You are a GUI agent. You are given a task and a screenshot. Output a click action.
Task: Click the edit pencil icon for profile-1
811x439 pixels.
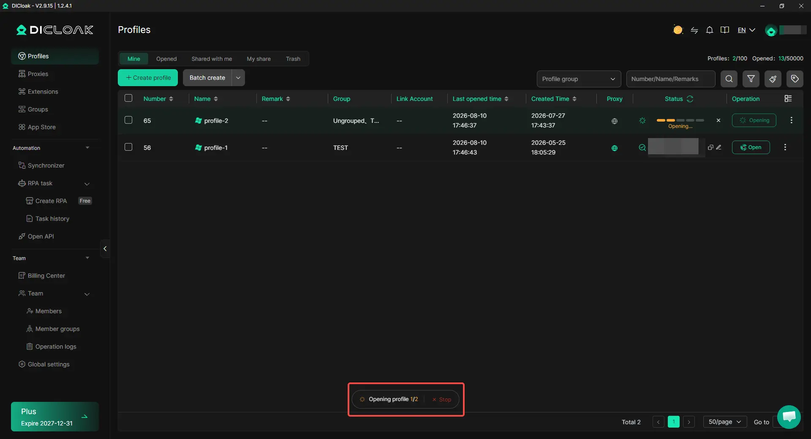click(x=718, y=147)
